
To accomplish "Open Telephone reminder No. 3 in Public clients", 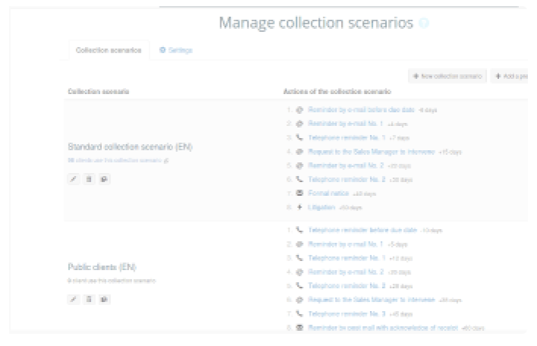I will point(346,313).
